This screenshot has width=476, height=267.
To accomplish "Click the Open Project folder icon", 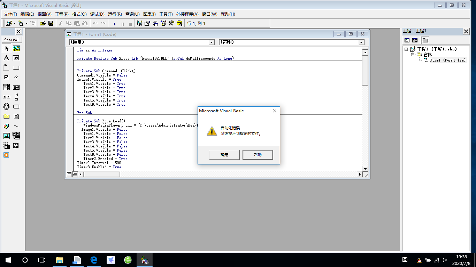I will point(43,23).
